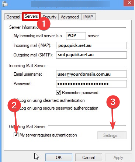Click the Apply button
Viewport: 135px width, 162px height.
(118, 158)
